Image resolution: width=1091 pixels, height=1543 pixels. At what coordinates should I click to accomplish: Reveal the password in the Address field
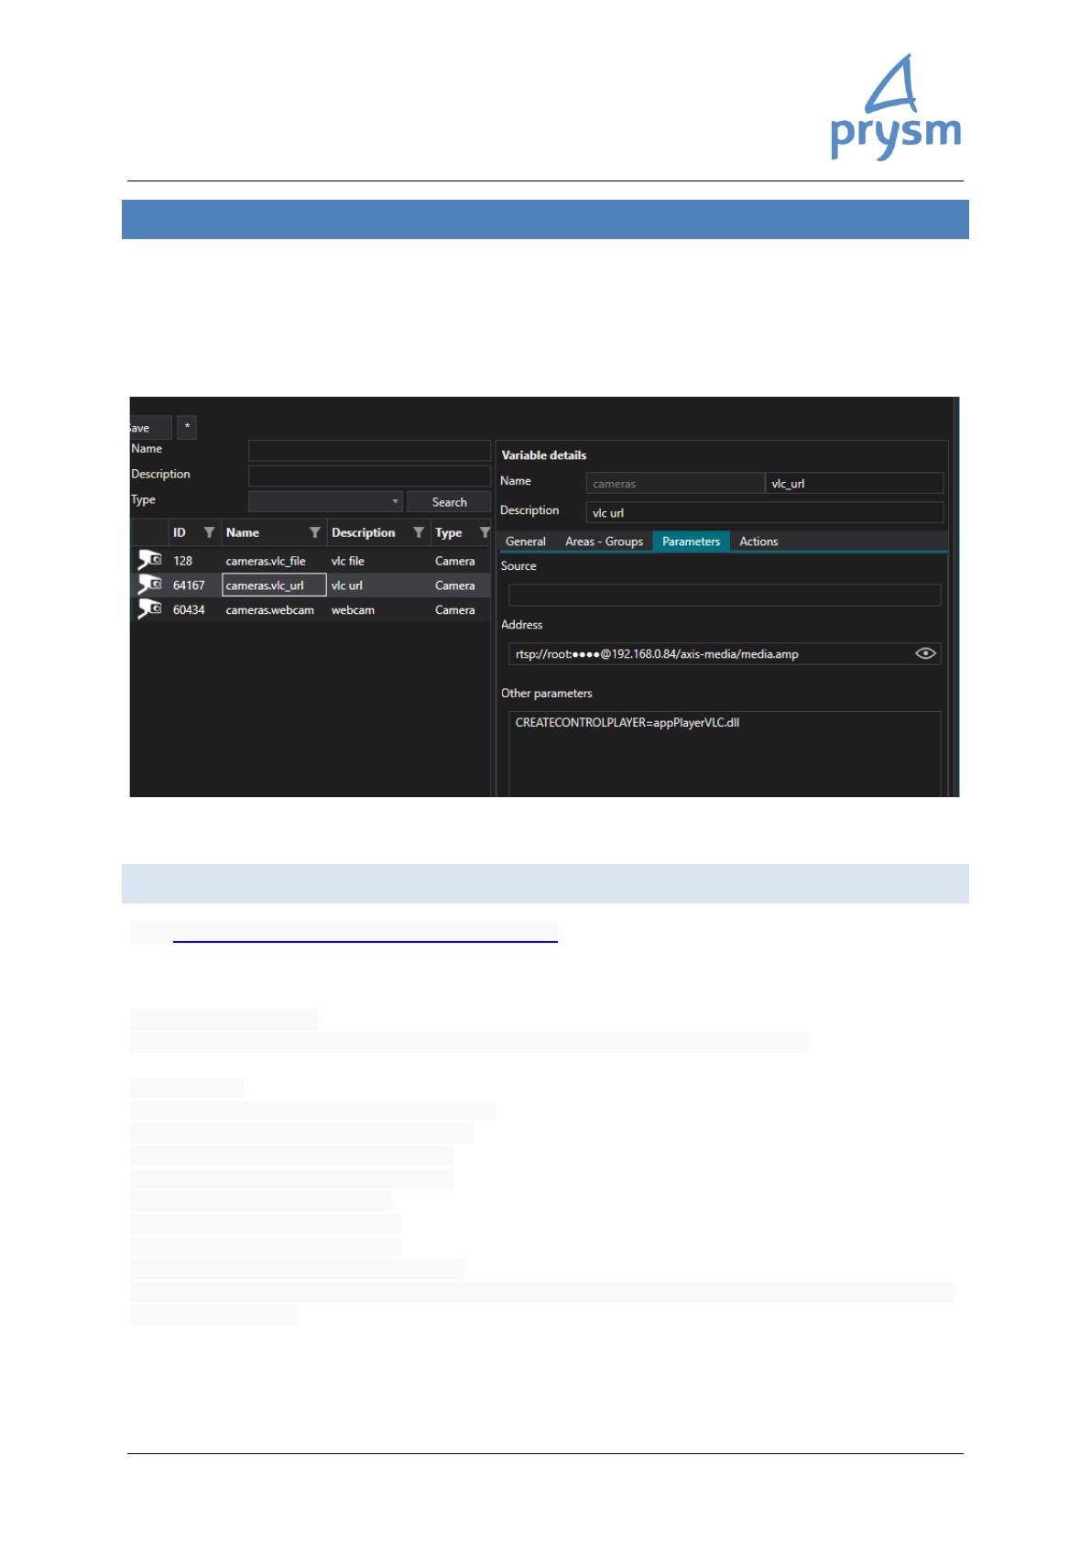click(925, 653)
